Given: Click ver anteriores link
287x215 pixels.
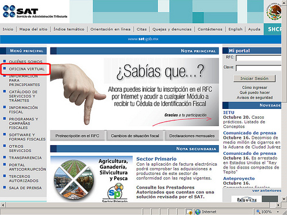Looking at the screenshot, I should click(x=266, y=190).
